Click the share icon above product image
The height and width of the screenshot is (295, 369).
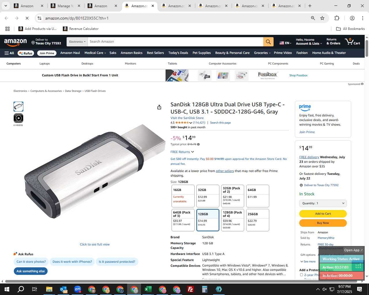159,107
